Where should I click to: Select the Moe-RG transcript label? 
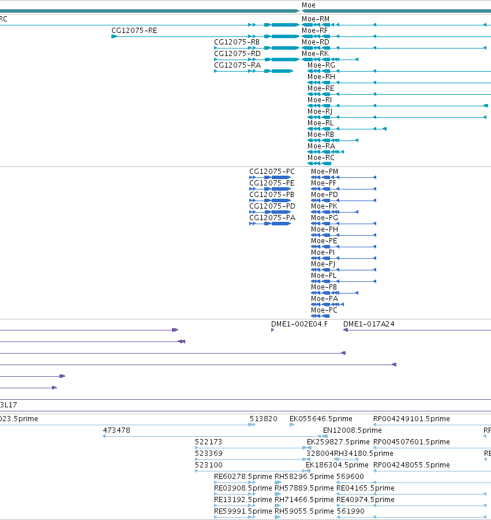point(321,65)
